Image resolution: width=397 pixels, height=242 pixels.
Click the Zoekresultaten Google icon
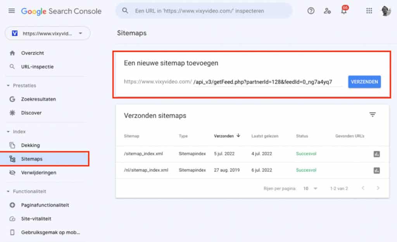12,99
